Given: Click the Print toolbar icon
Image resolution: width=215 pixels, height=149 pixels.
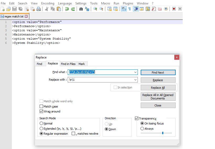Looking at the screenshot, I should pyautogui.click(x=39, y=9).
